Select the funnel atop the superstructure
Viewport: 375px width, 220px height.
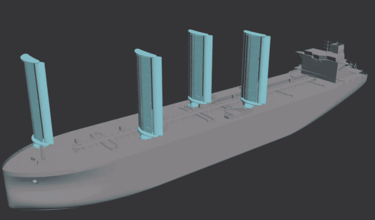(x=336, y=48)
